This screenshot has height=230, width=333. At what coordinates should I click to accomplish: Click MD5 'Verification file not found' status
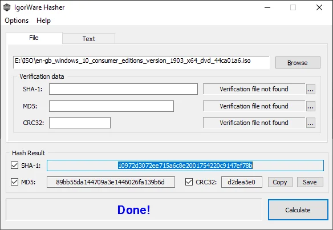pos(254,106)
